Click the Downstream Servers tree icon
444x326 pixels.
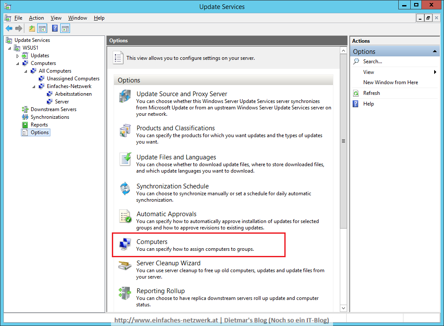(x=25, y=109)
